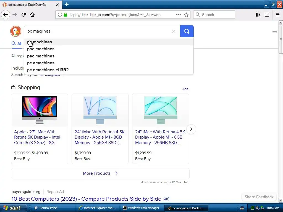This screenshot has width=283, height=212.
Task: Open the blue 24" iMac product link
Action: pos(99,137)
